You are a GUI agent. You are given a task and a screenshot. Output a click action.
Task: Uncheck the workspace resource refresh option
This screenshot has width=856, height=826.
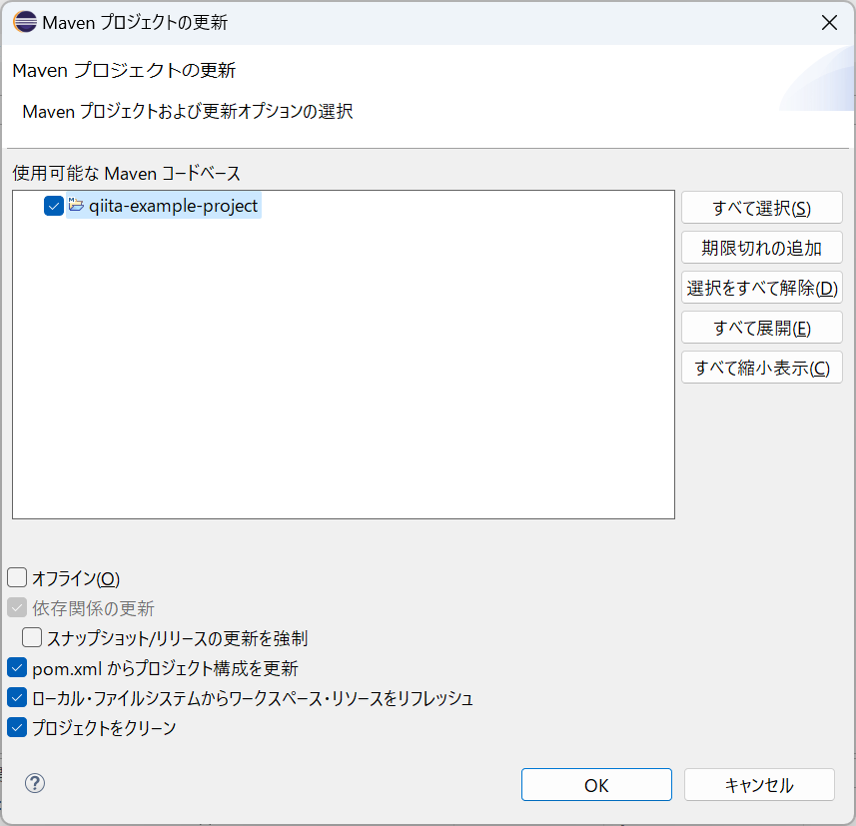[17, 697]
